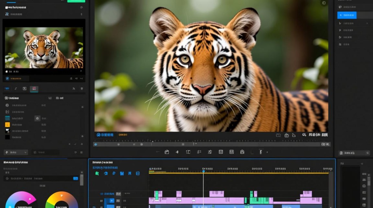373x208 pixels.
Task: Click the timeline playhead marker
Action: pyautogui.click(x=203, y=171)
